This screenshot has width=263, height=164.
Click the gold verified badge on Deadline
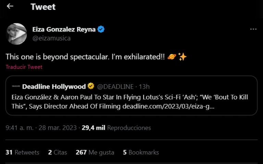coord(91,86)
